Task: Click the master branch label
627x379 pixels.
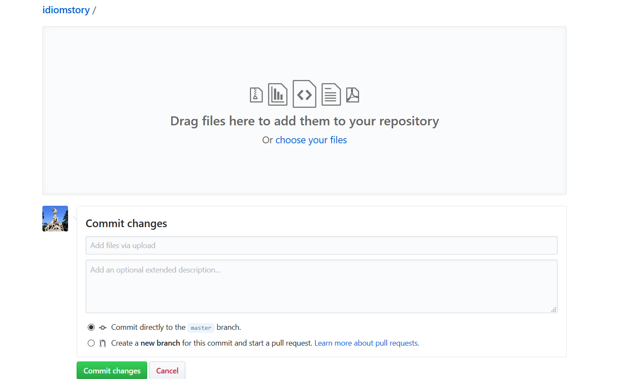Action: (201, 328)
